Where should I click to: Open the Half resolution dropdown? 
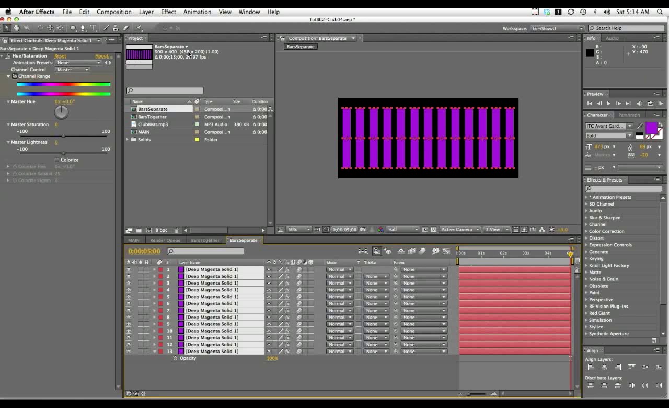402,230
